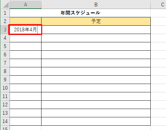The width and height of the screenshot is (166, 130).
Task: Click empty cell A13
Action: coord(26,113)
